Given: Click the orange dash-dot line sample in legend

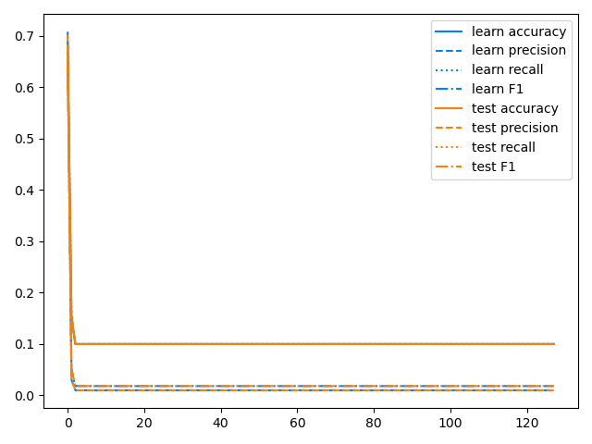Looking at the screenshot, I should [x=451, y=166].
